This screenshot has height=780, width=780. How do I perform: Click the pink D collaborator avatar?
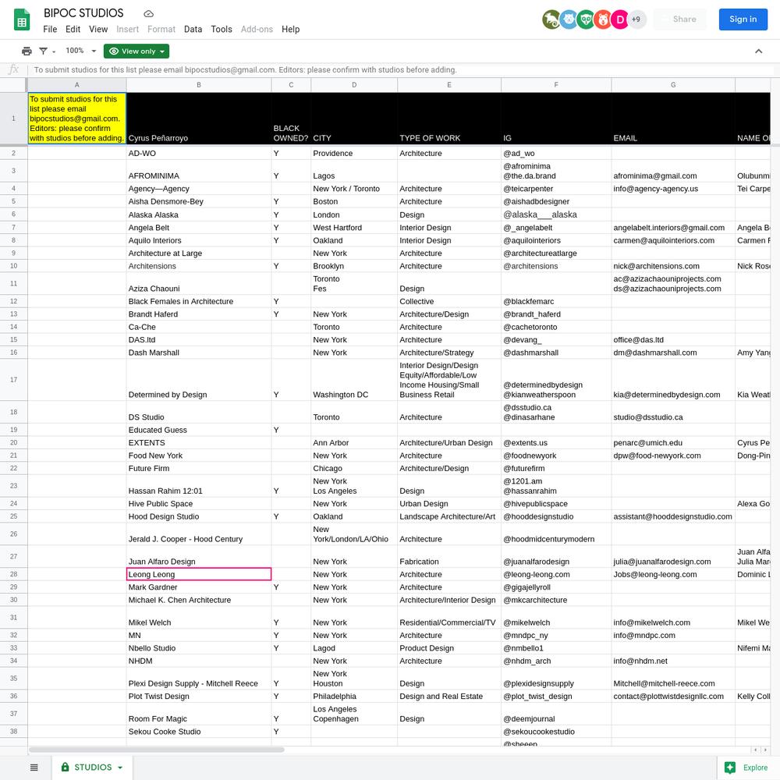[x=620, y=19]
